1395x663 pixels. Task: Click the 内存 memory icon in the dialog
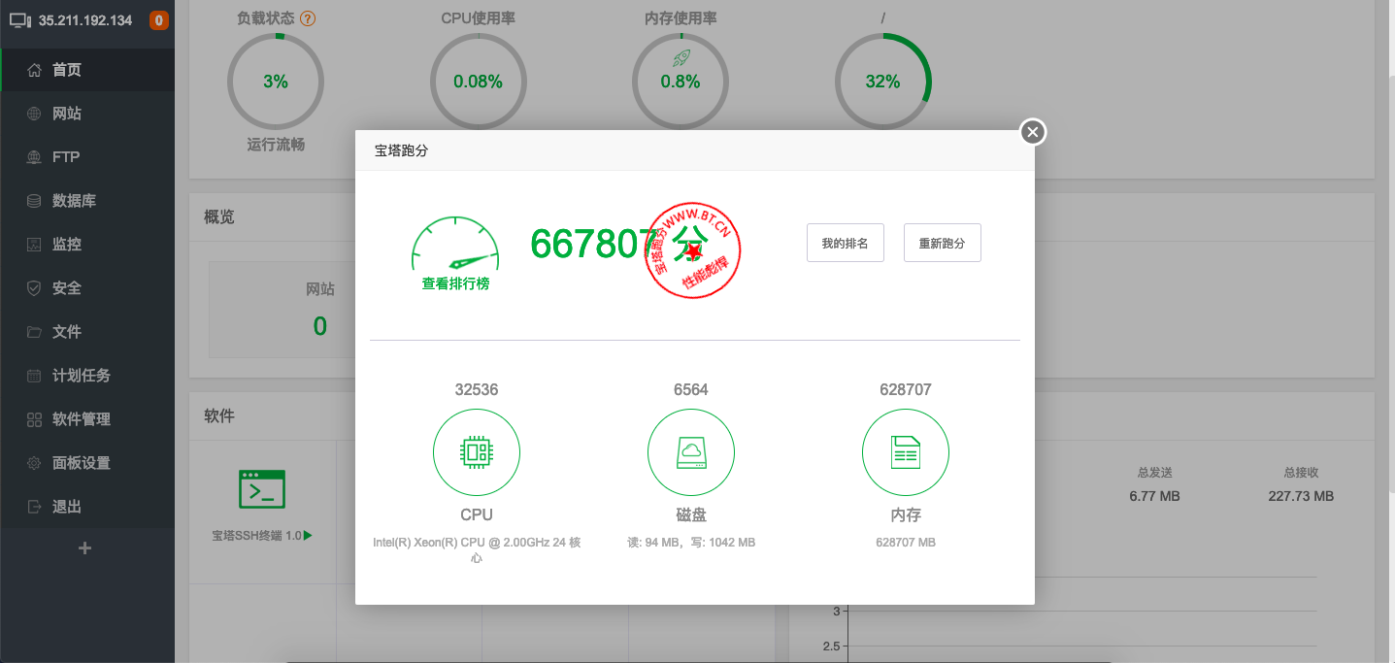coord(906,452)
